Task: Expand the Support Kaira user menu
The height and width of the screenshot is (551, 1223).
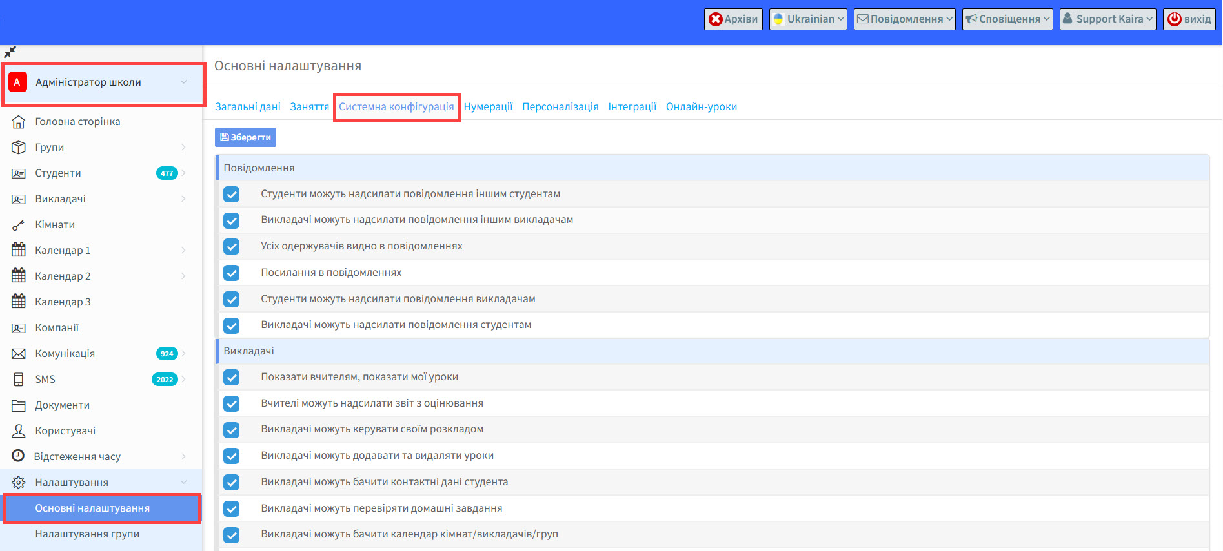Action: [x=1107, y=19]
